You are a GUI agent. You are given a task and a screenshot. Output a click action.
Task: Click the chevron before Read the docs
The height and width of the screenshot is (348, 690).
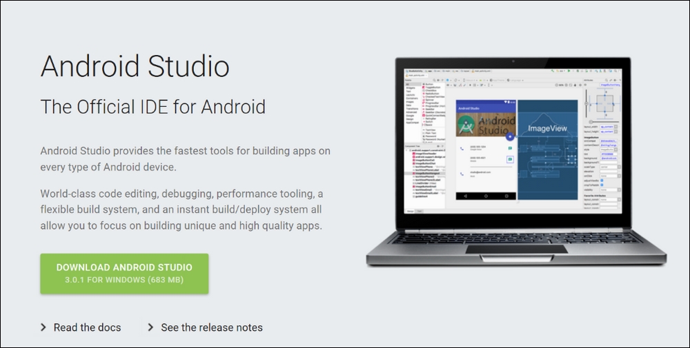coord(43,327)
